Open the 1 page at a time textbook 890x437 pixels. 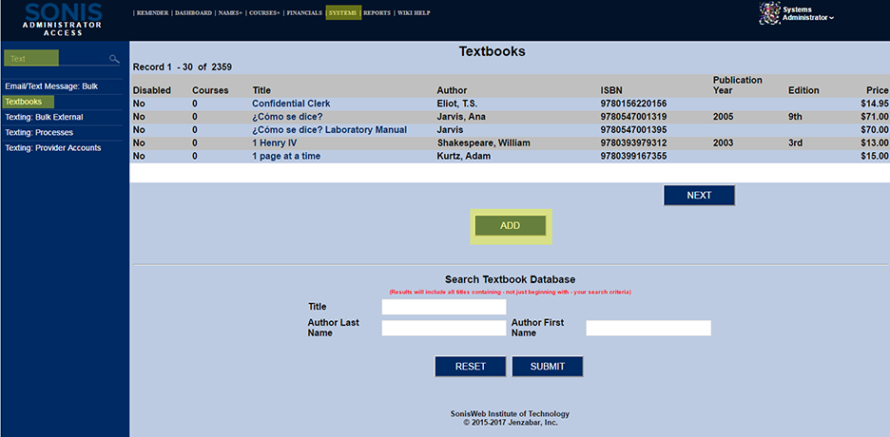point(286,156)
